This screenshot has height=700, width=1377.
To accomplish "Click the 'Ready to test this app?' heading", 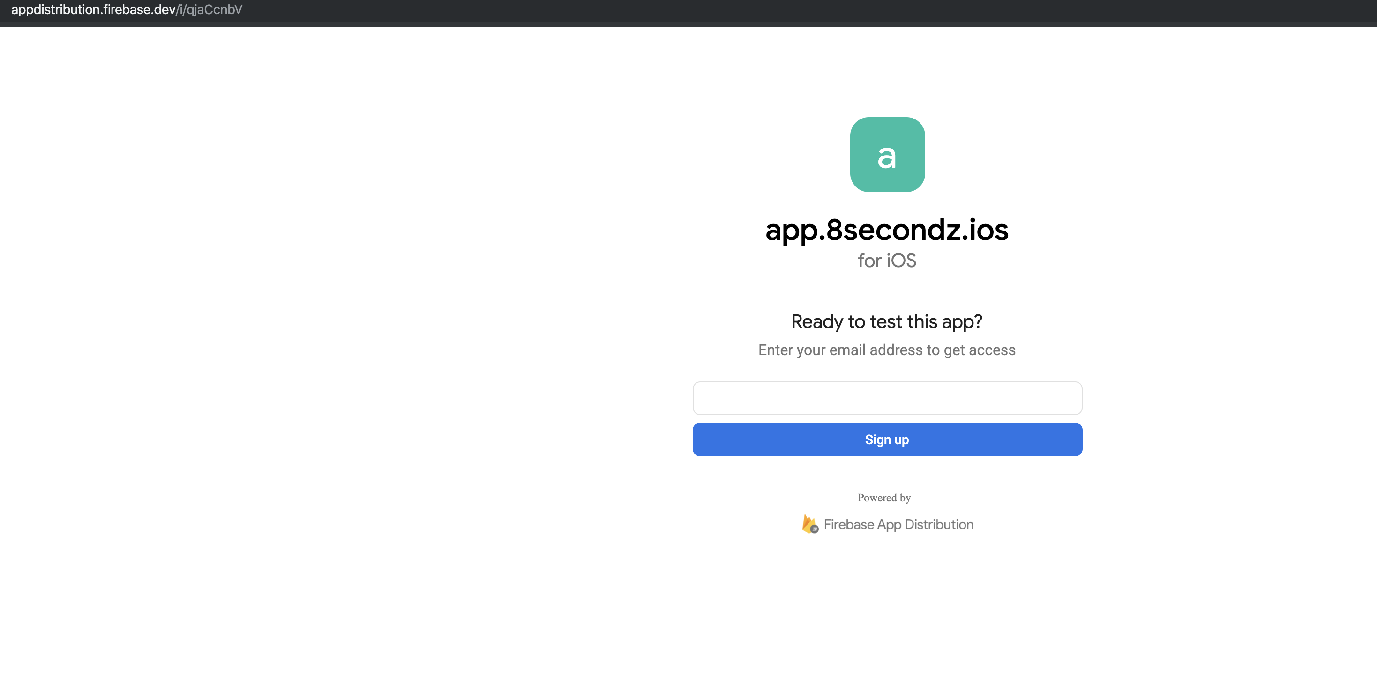I will [x=887, y=321].
